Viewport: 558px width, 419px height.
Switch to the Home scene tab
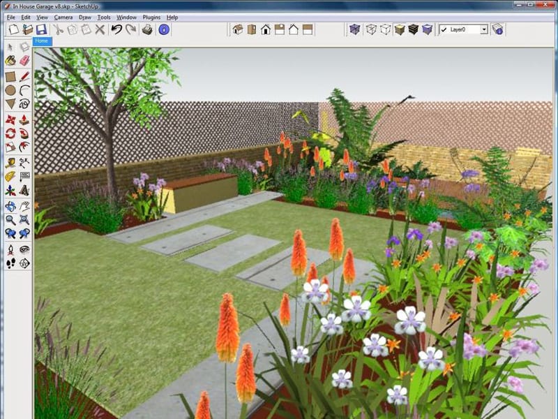pos(42,41)
